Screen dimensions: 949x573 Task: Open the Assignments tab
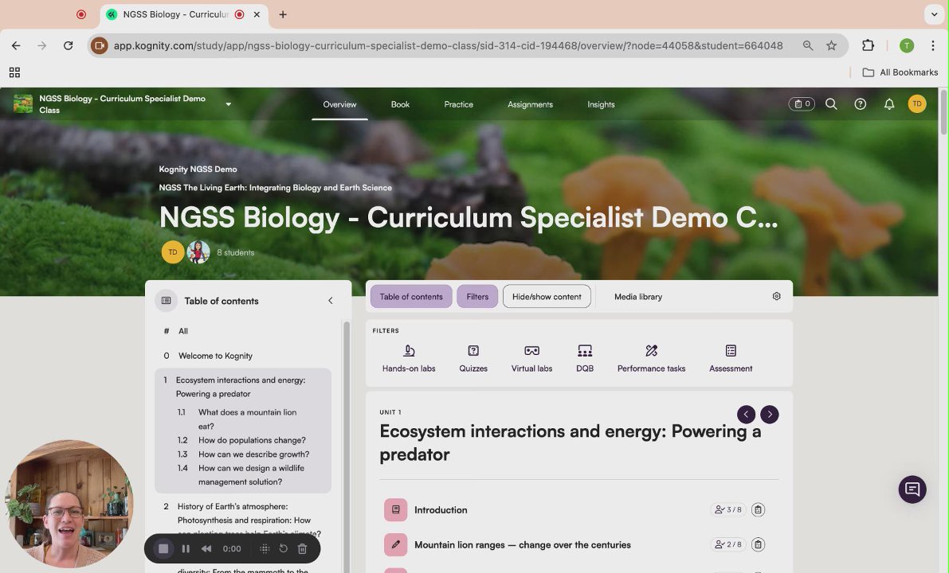pos(530,104)
